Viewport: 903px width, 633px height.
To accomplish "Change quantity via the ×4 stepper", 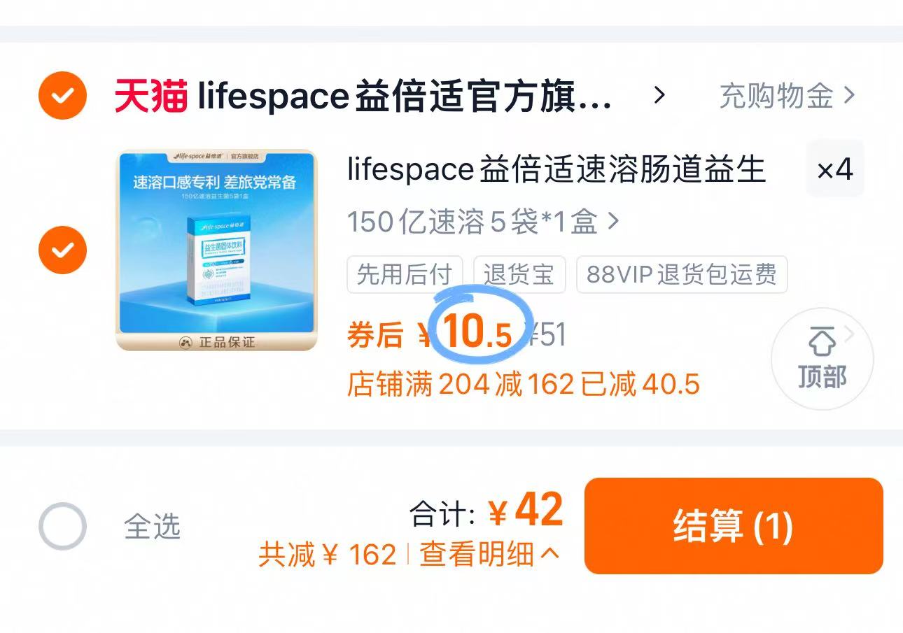I will pos(834,169).
